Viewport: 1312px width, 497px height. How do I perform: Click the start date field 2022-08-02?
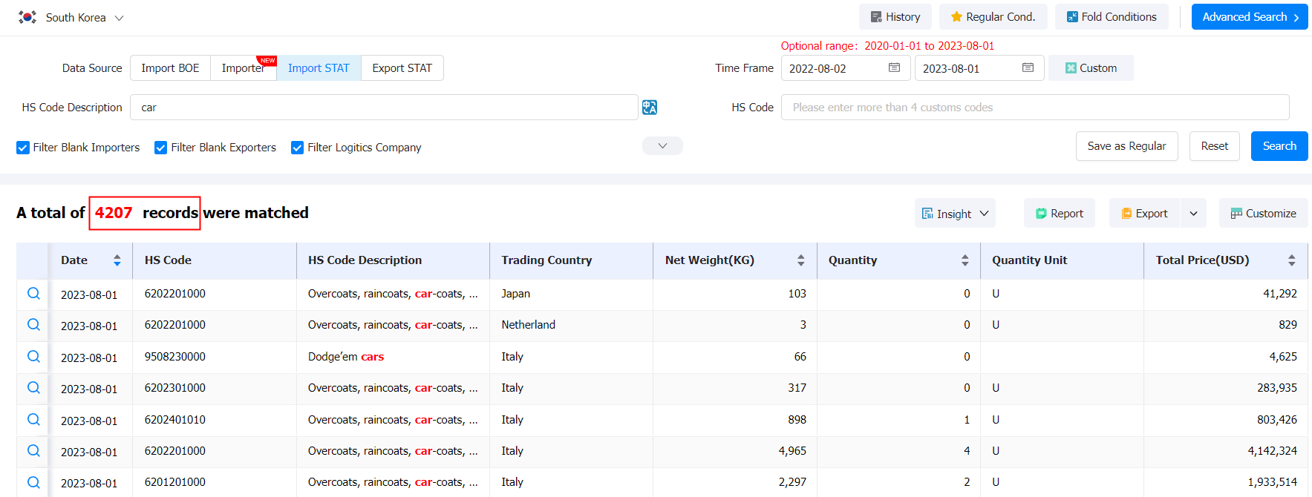846,68
